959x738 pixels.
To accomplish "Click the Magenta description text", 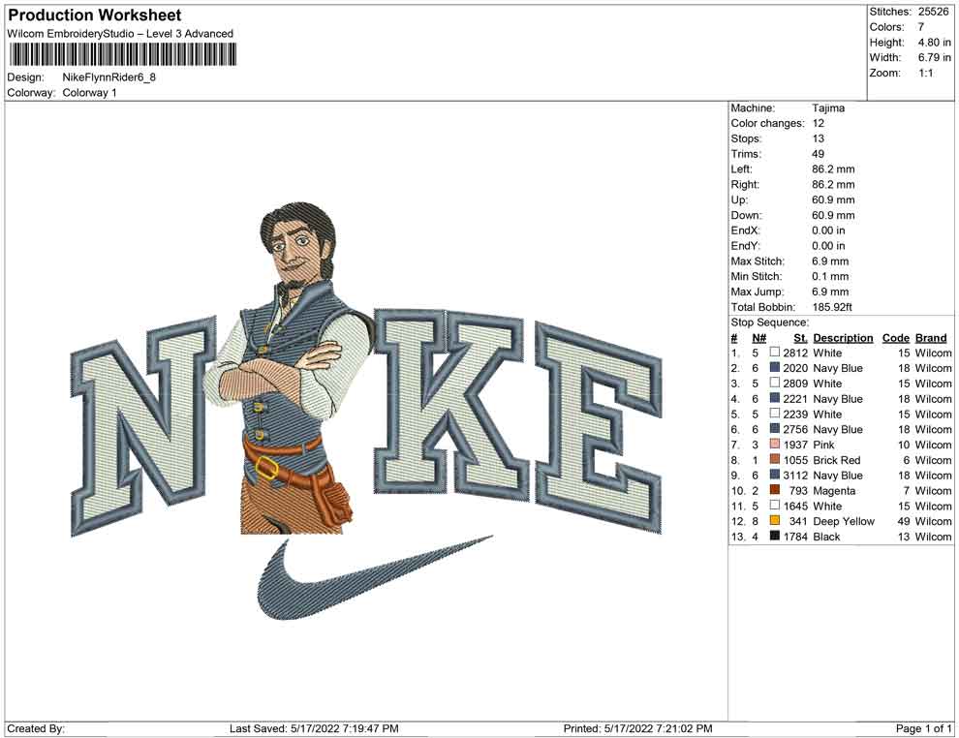I will [x=834, y=490].
